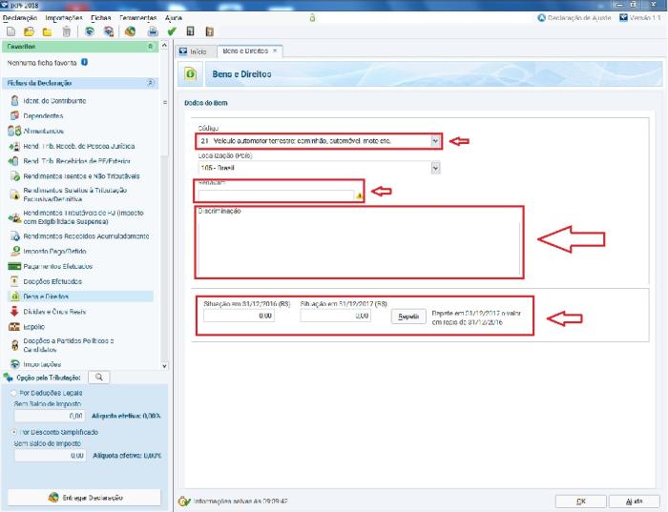Click the new declaration icon in toolbar

point(12,31)
